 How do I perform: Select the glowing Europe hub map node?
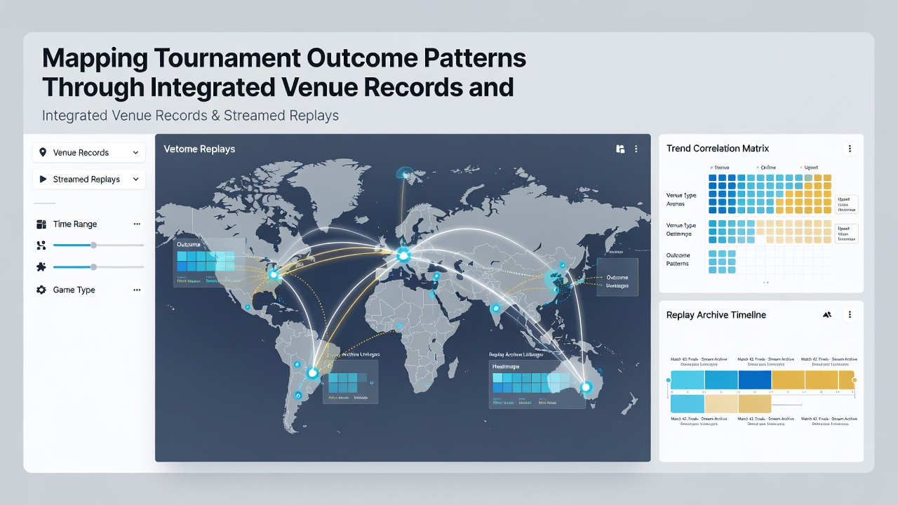click(403, 255)
